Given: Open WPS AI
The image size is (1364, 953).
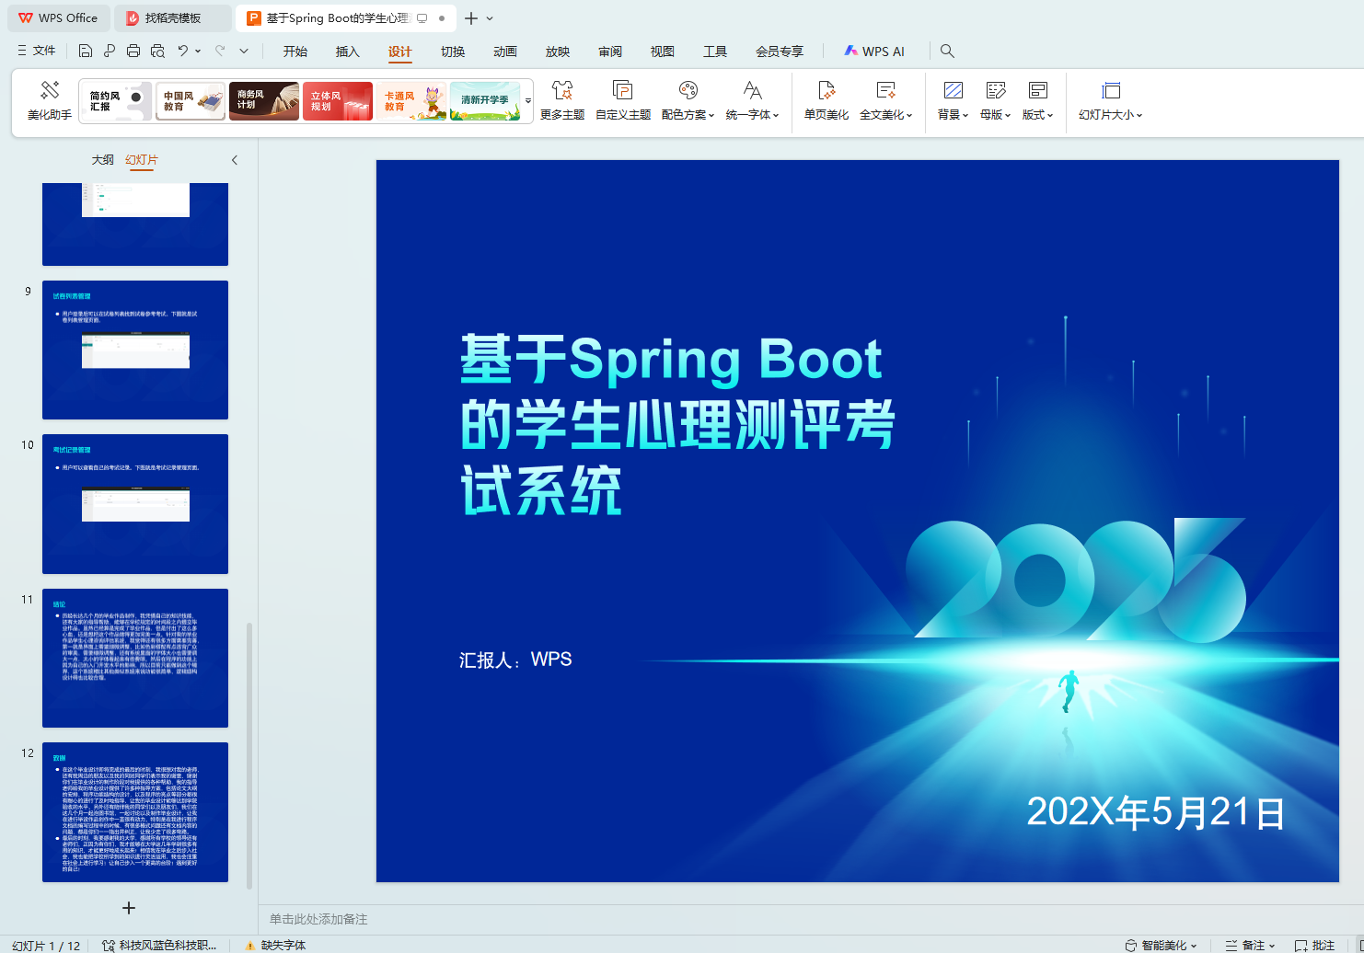Looking at the screenshot, I should coord(874,52).
